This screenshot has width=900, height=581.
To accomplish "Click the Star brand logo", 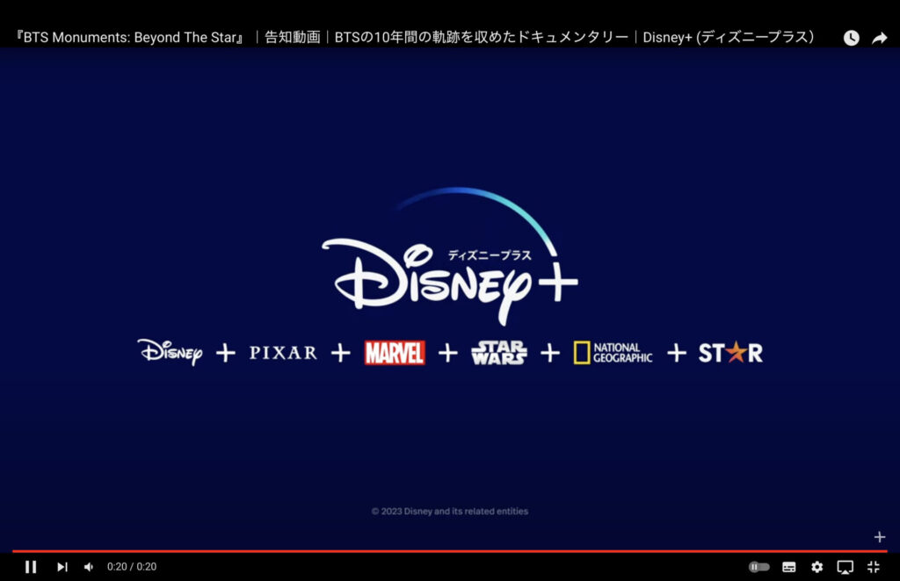I will tap(730, 353).
